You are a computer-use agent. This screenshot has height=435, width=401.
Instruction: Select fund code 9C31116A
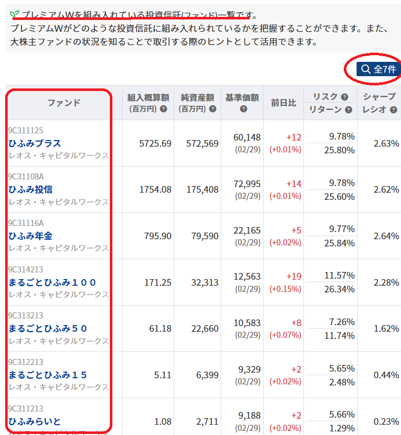(x=26, y=223)
